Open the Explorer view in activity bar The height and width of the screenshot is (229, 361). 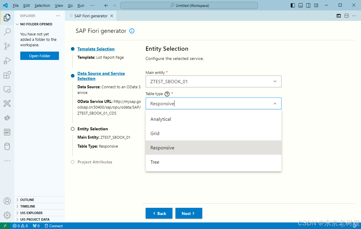7,17
